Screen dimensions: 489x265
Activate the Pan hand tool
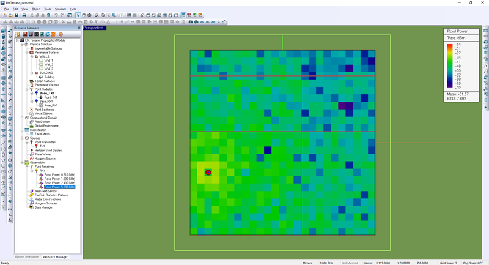[x=84, y=15]
